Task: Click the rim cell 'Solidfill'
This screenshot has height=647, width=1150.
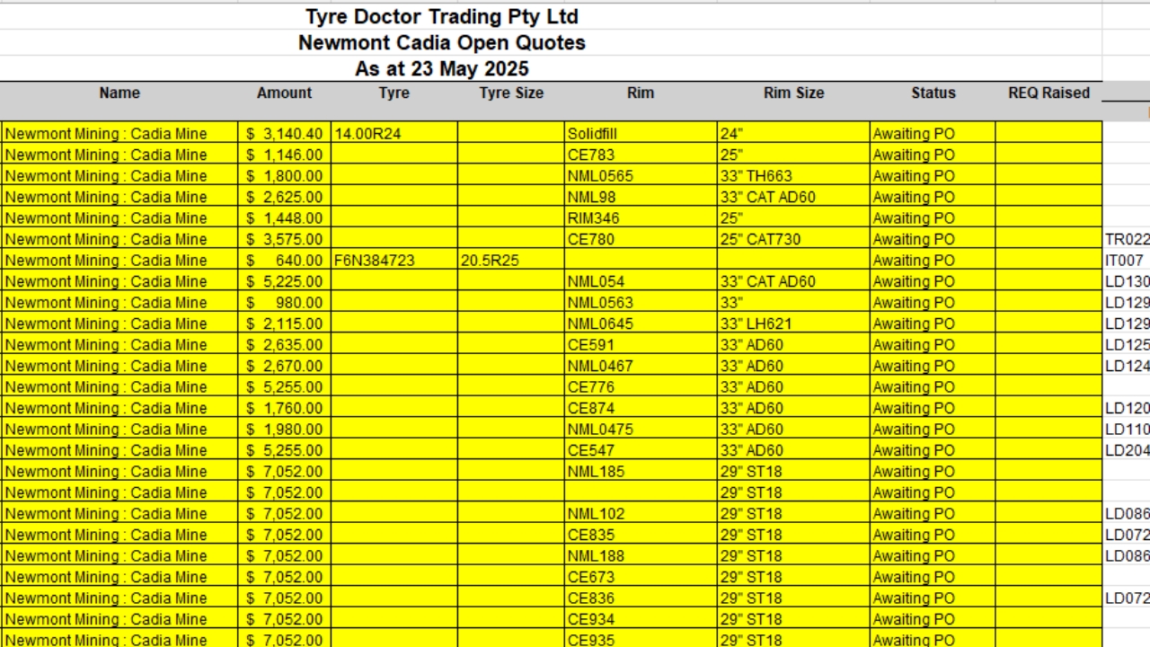Action: click(x=641, y=134)
